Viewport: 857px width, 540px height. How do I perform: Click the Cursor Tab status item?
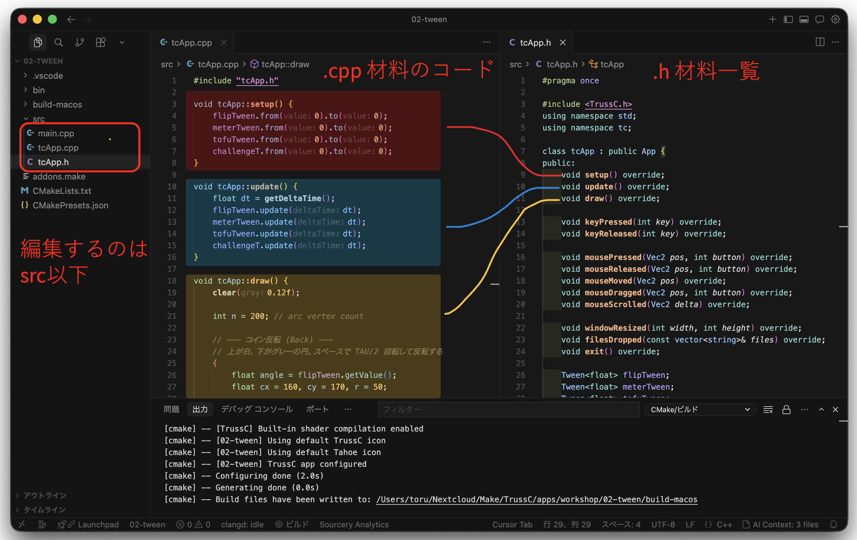512,525
